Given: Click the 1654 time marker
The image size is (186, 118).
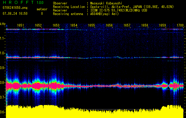Looking at the screenshot, I should click(74, 25).
